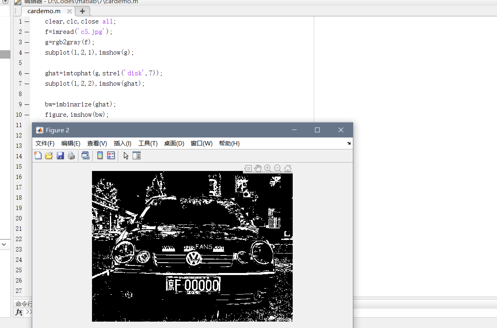Click the fx function browser icon
497x328 pixels.
(x=19, y=312)
